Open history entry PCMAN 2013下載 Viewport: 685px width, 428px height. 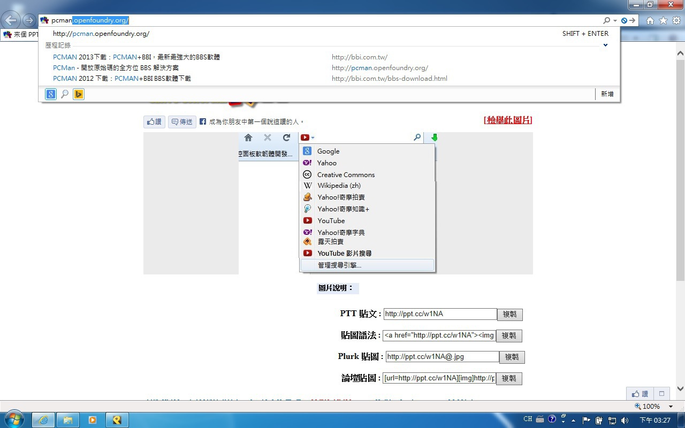pyautogui.click(x=329, y=57)
